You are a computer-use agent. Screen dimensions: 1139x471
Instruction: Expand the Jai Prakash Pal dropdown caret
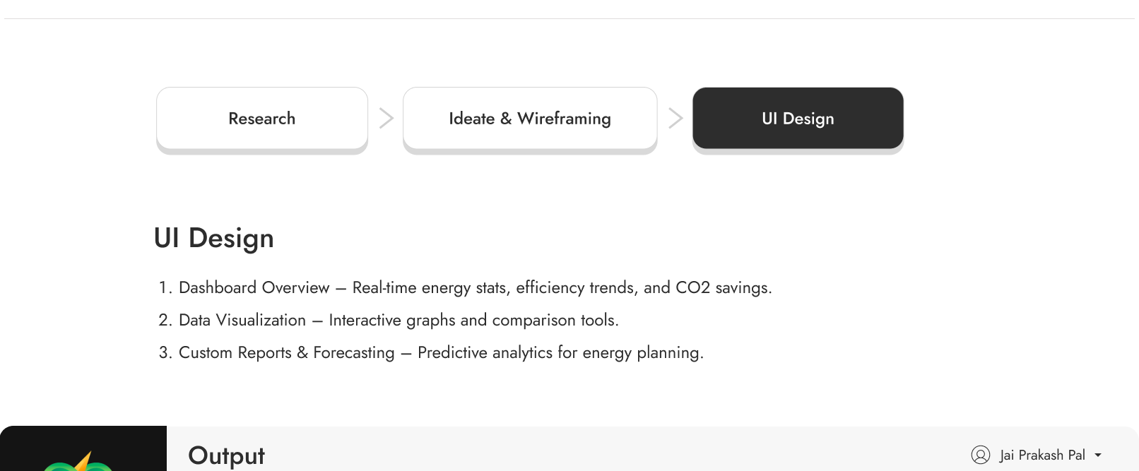[x=1098, y=455]
